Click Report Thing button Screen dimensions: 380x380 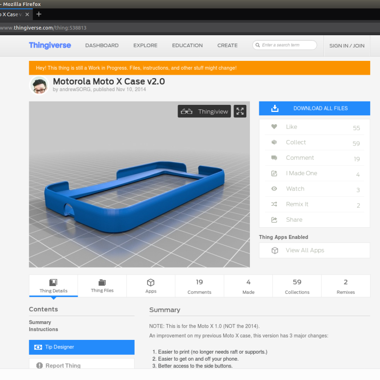tap(82, 364)
